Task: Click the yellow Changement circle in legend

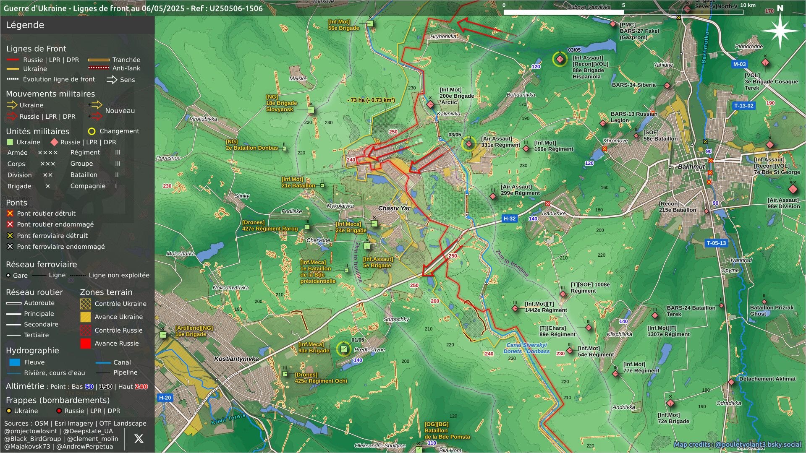Action: [92, 131]
